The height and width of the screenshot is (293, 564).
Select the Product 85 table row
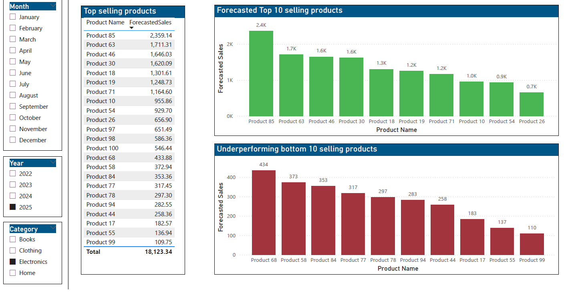click(129, 35)
